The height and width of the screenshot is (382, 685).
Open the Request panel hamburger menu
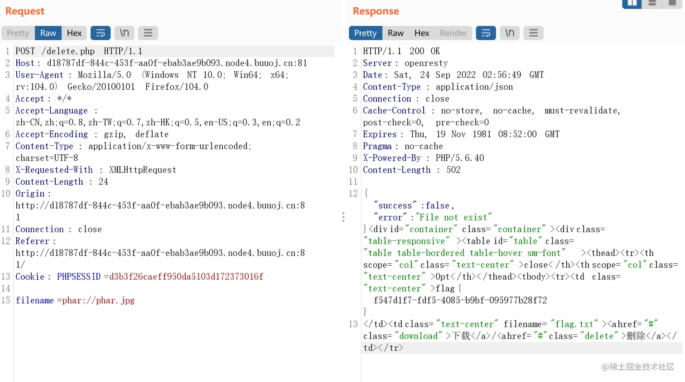click(x=148, y=33)
